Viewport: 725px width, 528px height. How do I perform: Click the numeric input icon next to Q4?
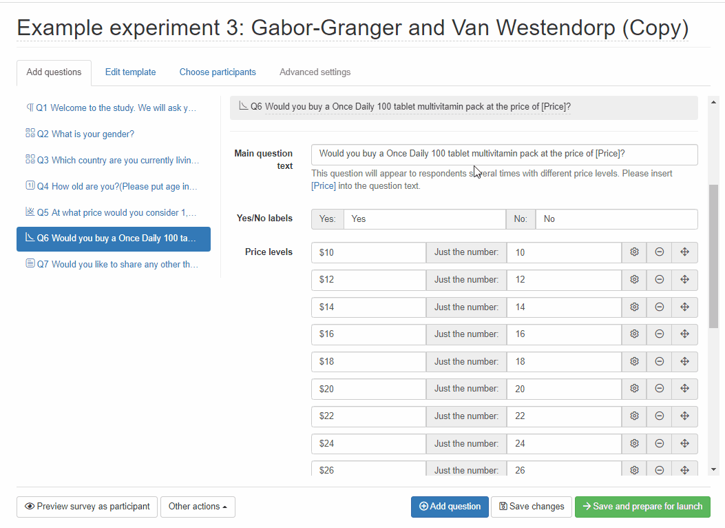click(30, 186)
